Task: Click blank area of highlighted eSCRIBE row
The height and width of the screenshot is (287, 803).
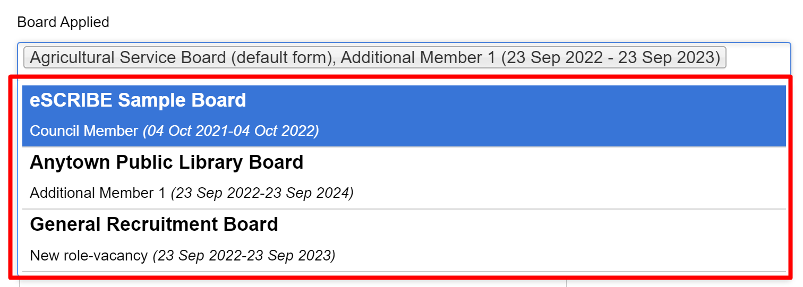Action: pyautogui.click(x=531, y=115)
